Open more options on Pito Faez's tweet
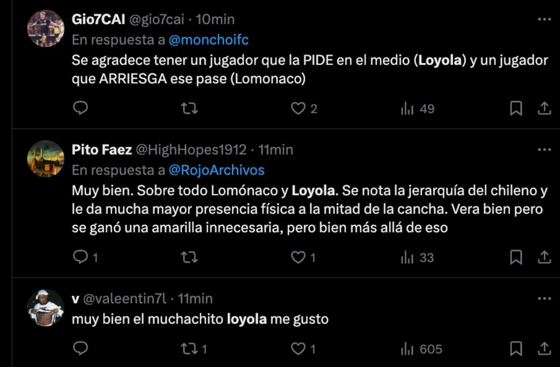 click(x=544, y=150)
